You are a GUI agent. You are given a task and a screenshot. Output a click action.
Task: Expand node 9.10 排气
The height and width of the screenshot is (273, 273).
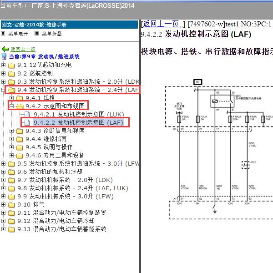3,204
